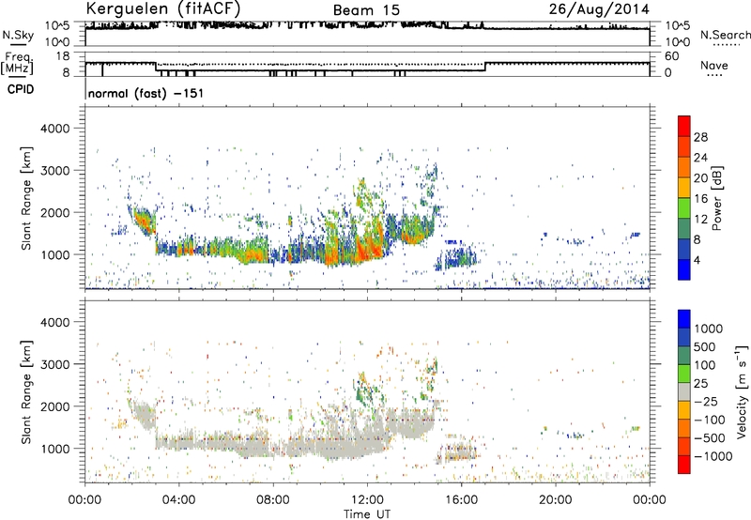The height and width of the screenshot is (520, 751).
Task: Click the "28" label on the power colorbar
Action: point(700,137)
